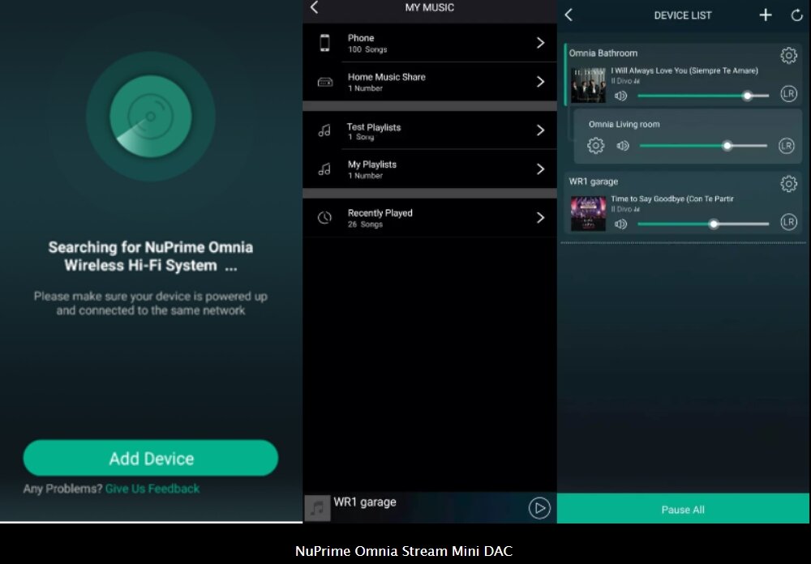
Task: Select the Test Playlists row
Action: (x=429, y=130)
